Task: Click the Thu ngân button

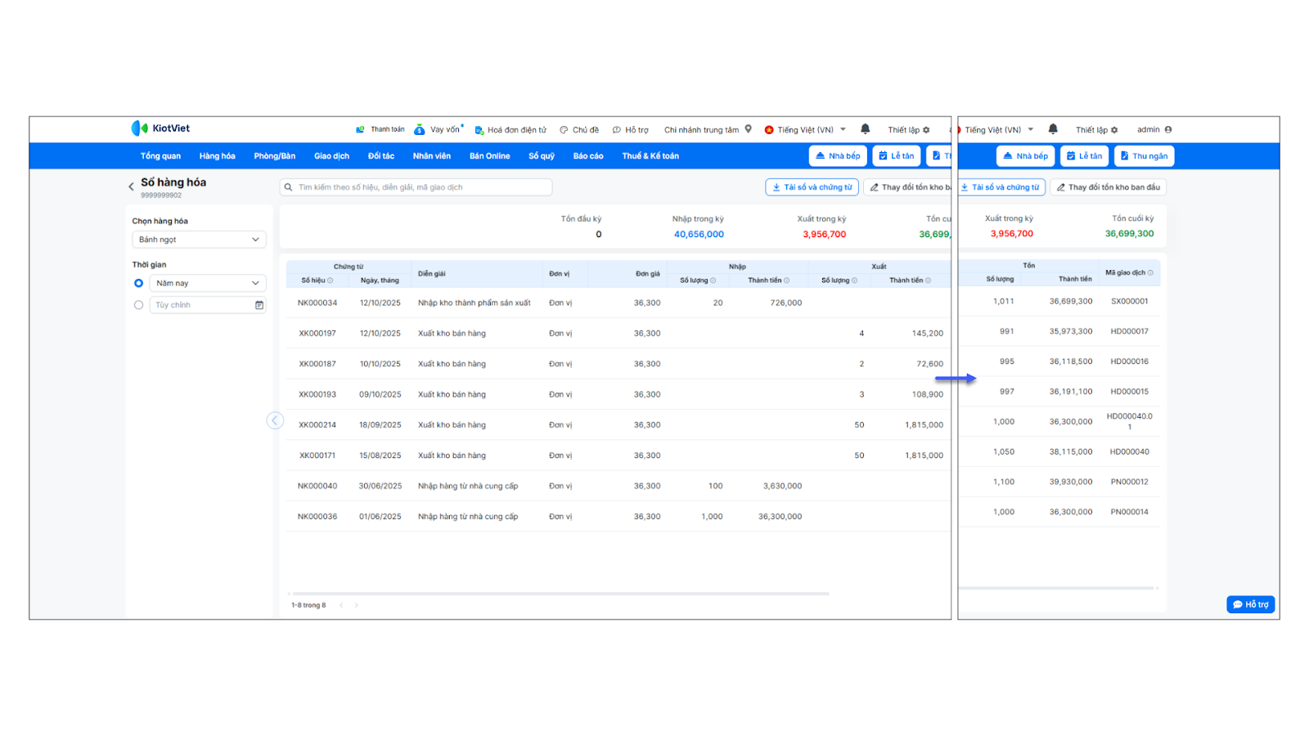Action: pyautogui.click(x=1144, y=156)
